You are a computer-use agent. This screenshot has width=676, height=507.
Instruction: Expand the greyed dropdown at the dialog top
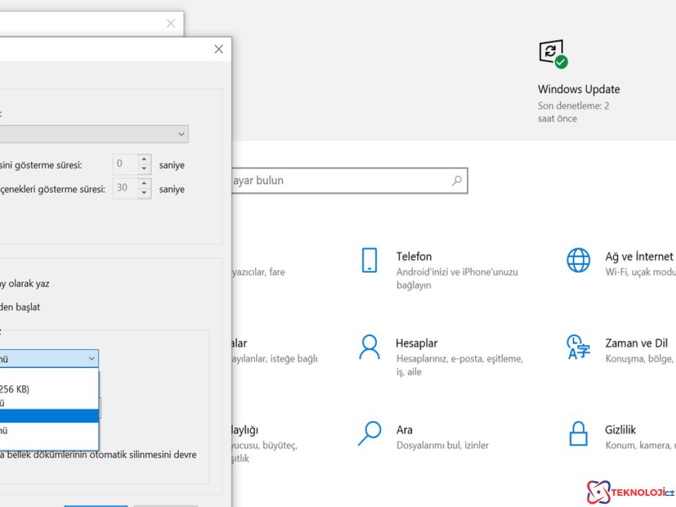pos(182,134)
